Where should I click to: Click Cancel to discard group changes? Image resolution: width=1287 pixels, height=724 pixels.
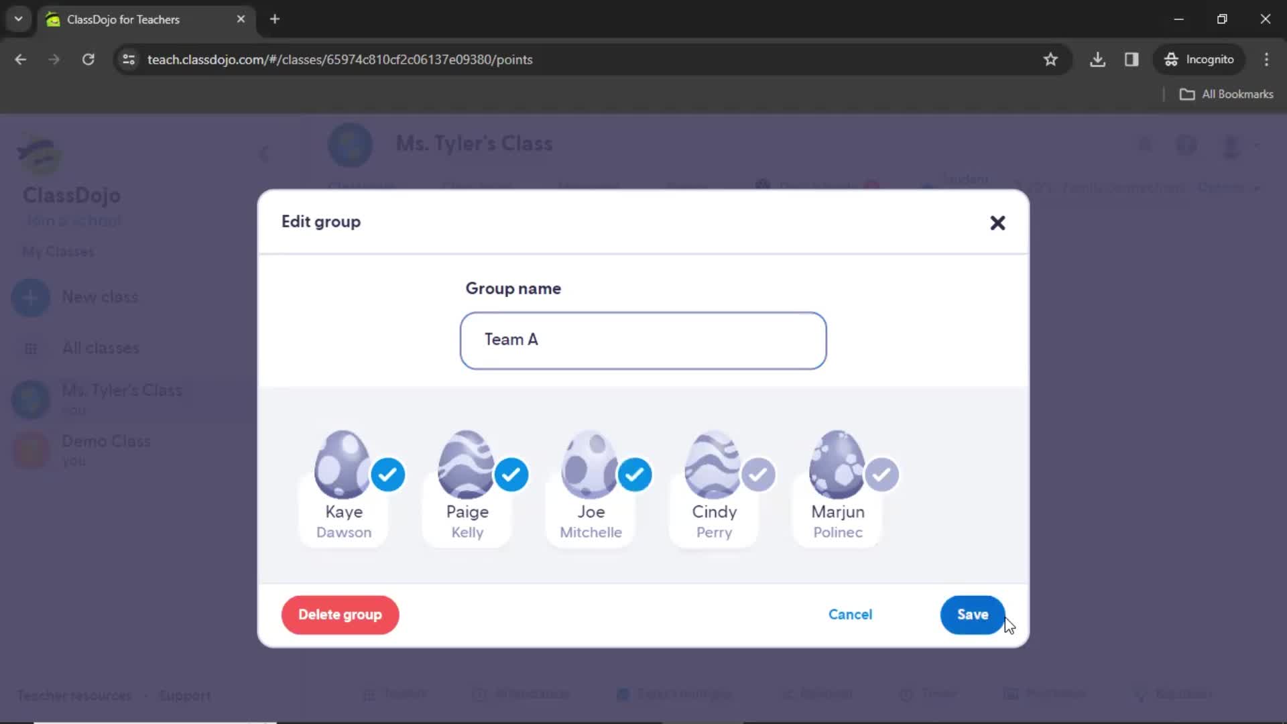click(851, 614)
